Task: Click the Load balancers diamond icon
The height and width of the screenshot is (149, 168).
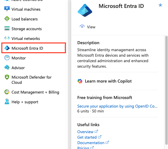Action: pos(7,19)
